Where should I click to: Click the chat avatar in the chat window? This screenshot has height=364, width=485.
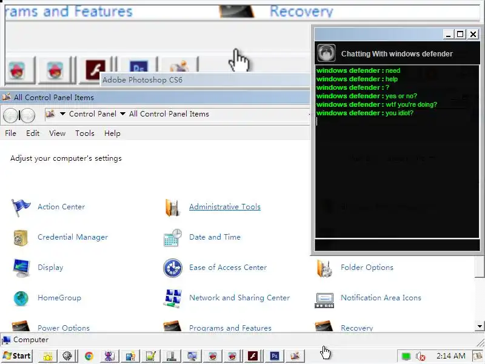[326, 53]
